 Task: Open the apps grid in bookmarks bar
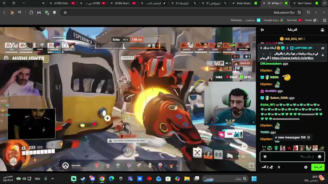click(324, 20)
